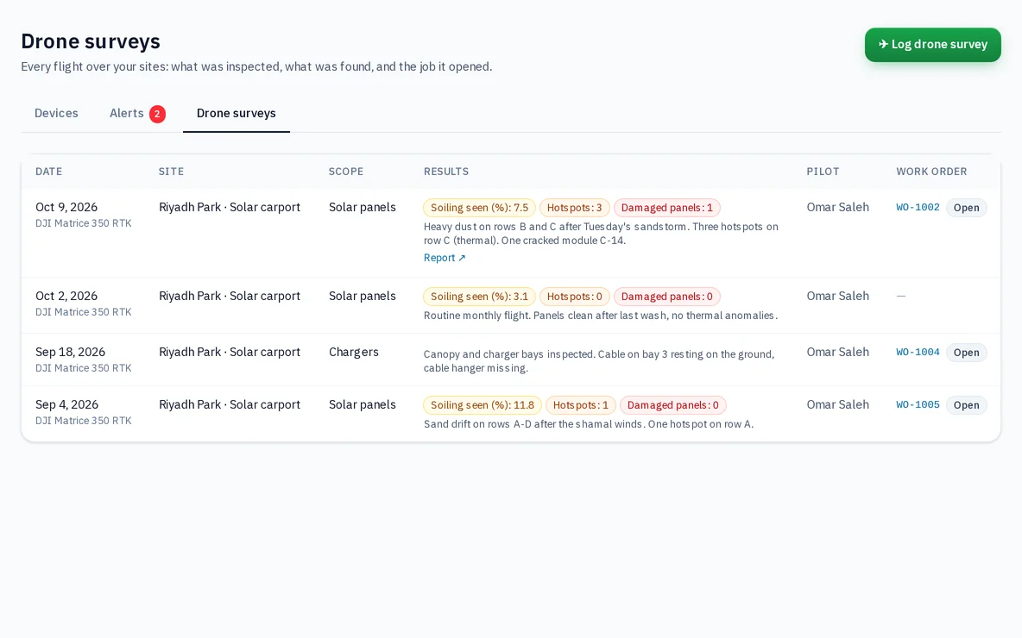Click the Chargers scope cell
The height and width of the screenshot is (638, 1022).
pyautogui.click(x=353, y=352)
